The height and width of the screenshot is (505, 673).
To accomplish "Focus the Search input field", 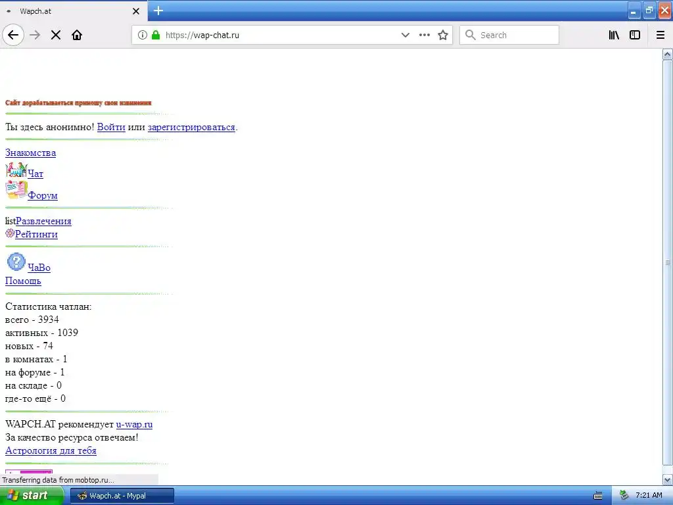I will 509,35.
